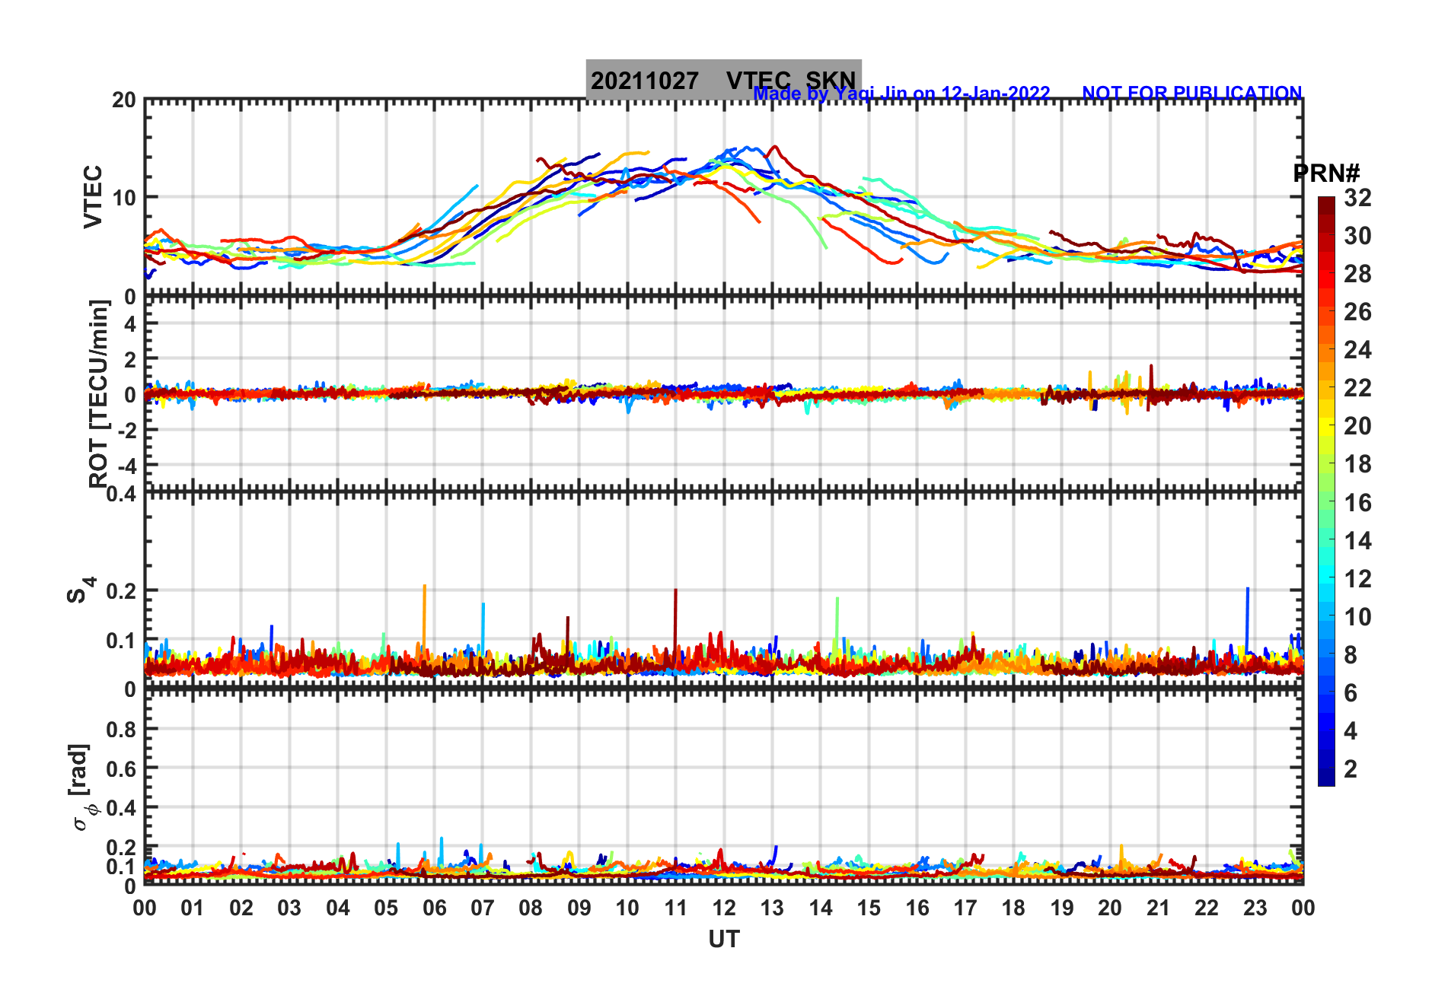The width and height of the screenshot is (1448, 983).
Task: Click colorbar tick label 16
Action: [1357, 502]
